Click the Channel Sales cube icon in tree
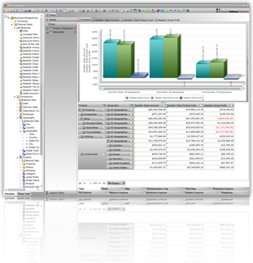Viewport: 253px width, 263px height. 15,25
